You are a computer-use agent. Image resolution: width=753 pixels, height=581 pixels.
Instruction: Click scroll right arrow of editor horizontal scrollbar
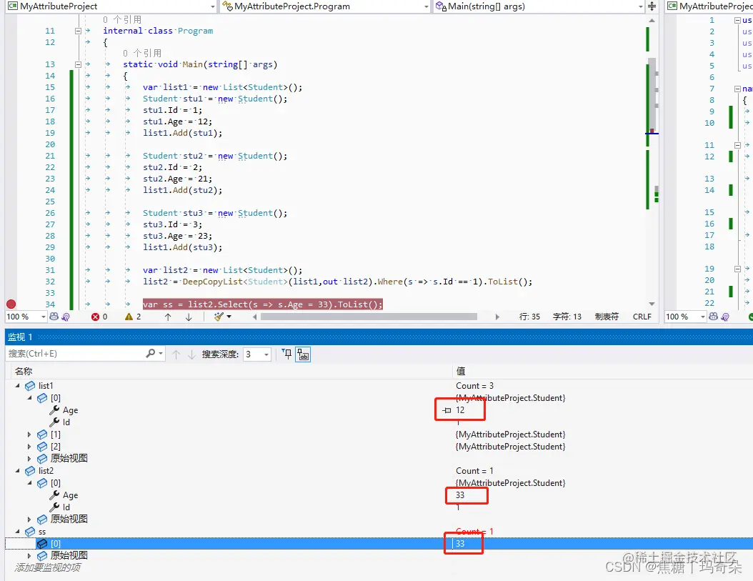(497, 317)
